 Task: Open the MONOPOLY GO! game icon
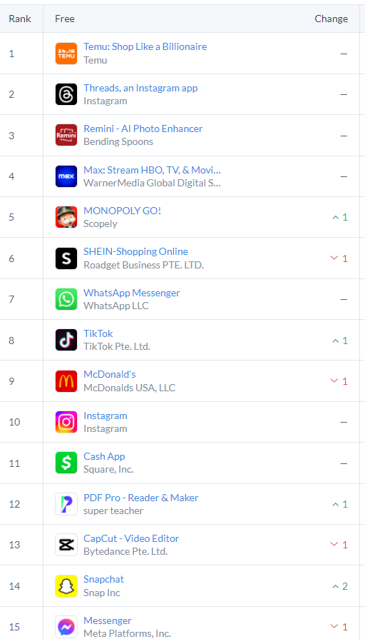(66, 217)
